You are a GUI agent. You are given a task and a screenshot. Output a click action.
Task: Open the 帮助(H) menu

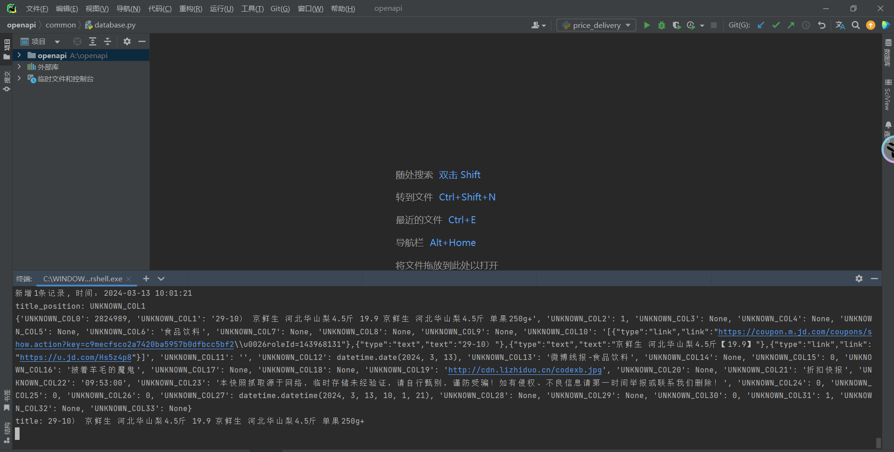point(343,8)
